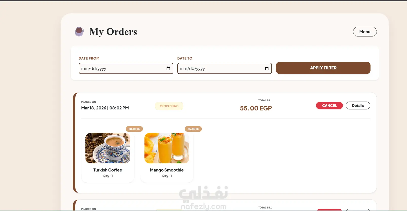Cancel the second order at bottom
The image size is (407, 211).
point(329,210)
